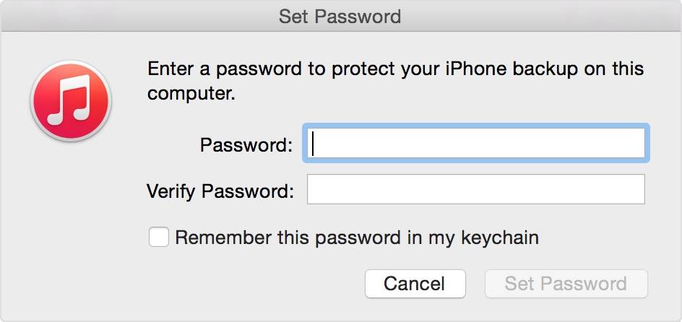Click the word "computer." in the message

point(191,94)
